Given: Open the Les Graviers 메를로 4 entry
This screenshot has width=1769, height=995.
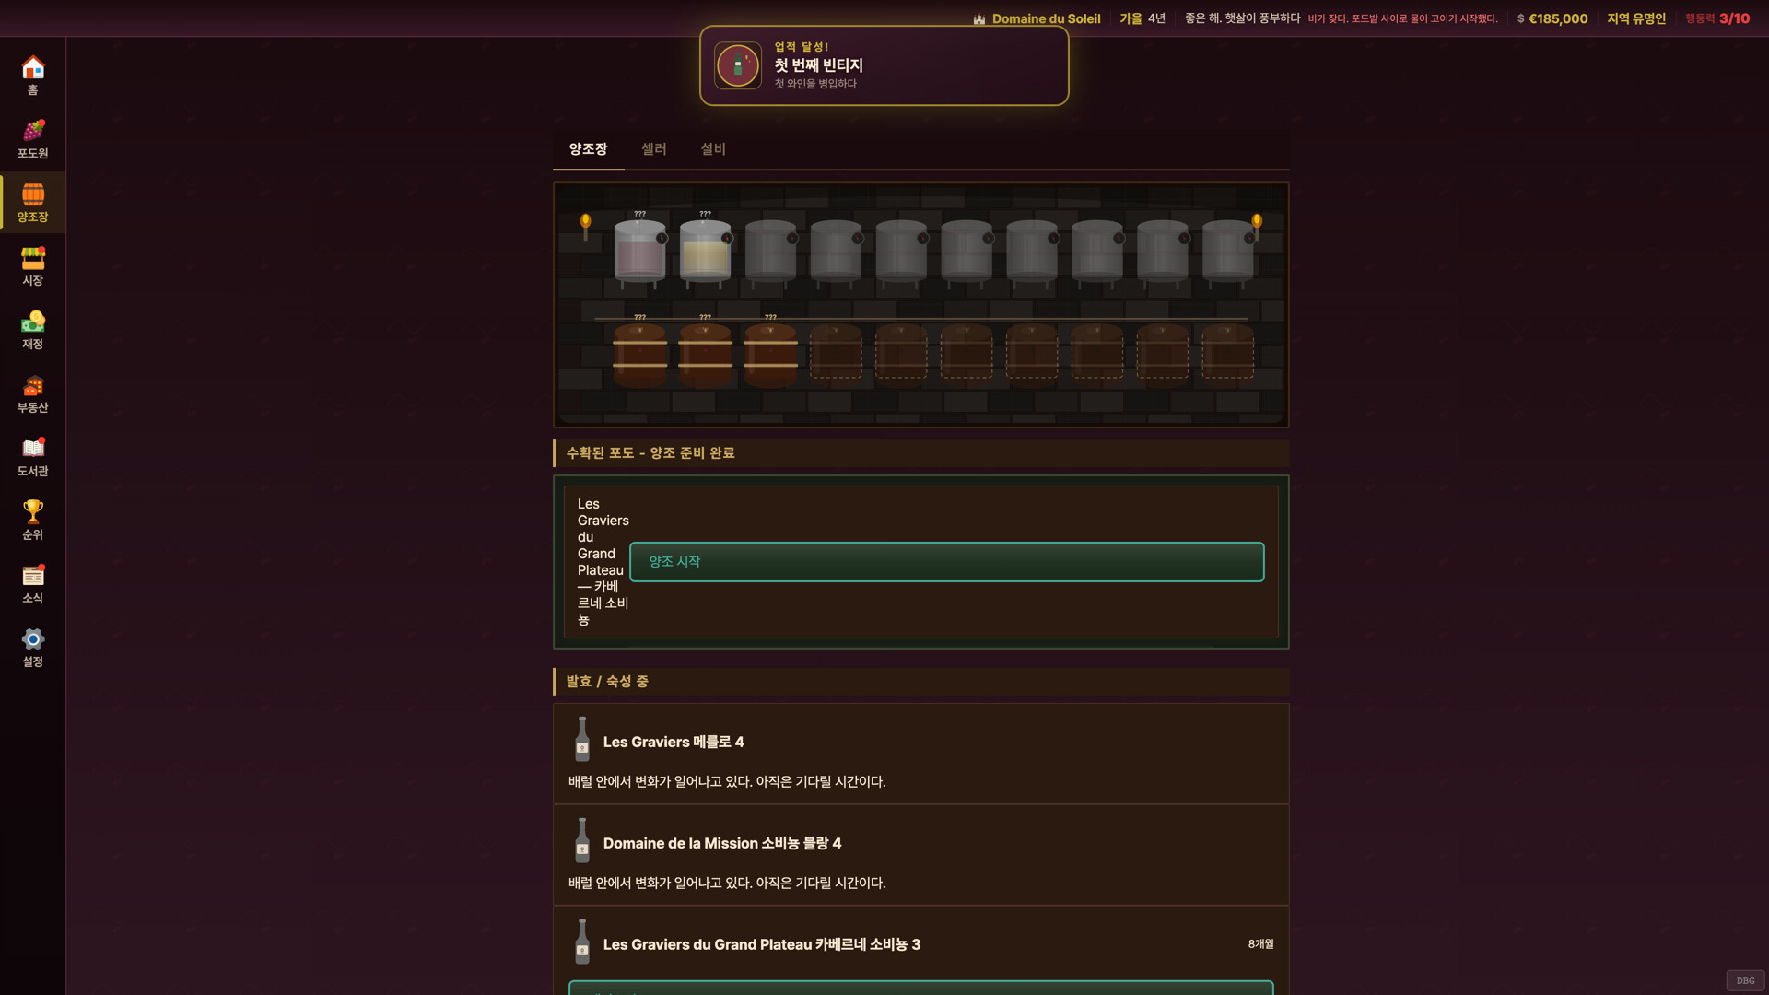Looking at the screenshot, I should coord(920,754).
